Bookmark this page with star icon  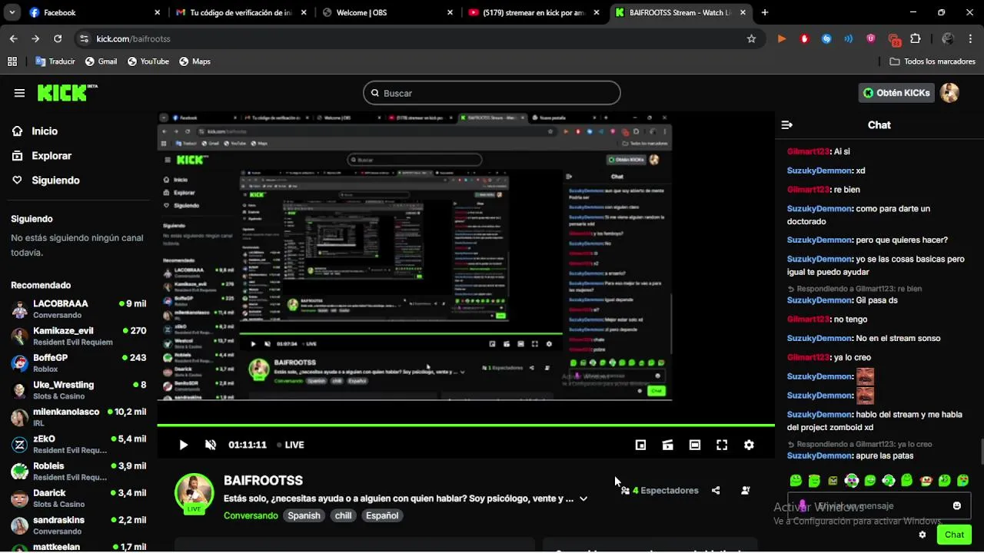pos(751,38)
